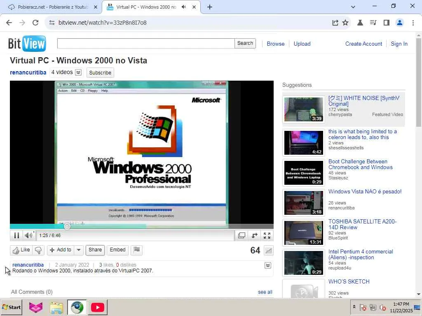Go to the Upload page

click(x=302, y=44)
